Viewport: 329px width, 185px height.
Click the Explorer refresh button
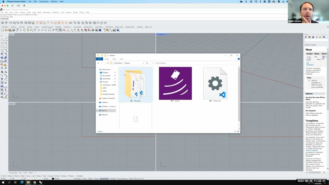(147, 63)
